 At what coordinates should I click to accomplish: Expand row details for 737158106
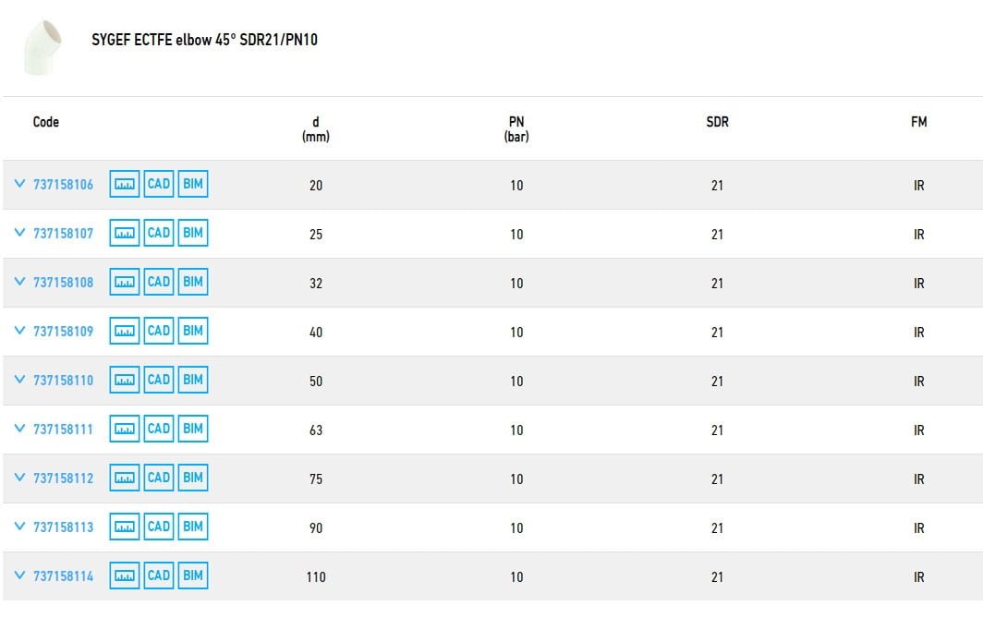(x=20, y=184)
